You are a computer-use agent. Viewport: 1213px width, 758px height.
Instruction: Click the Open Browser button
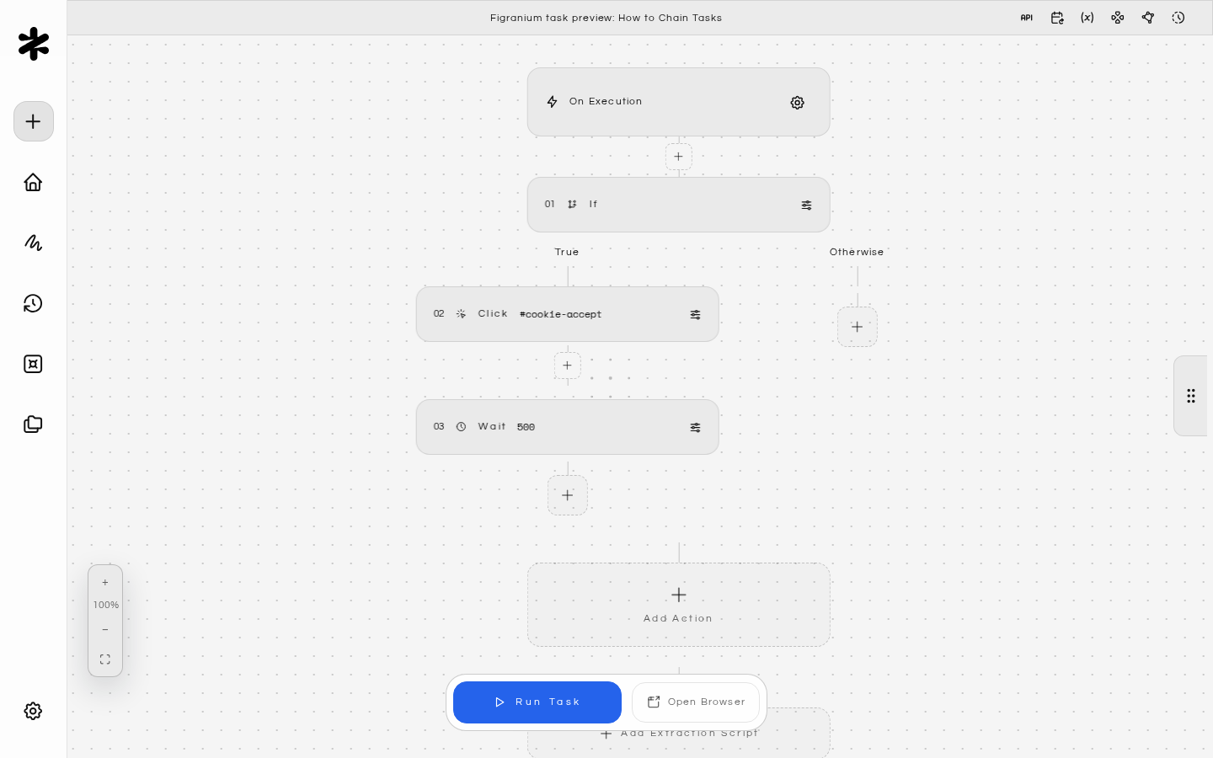click(x=696, y=702)
